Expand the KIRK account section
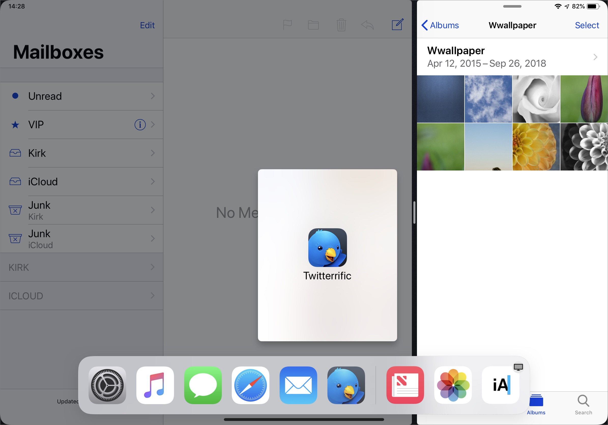This screenshot has width=608, height=425. 82,267
